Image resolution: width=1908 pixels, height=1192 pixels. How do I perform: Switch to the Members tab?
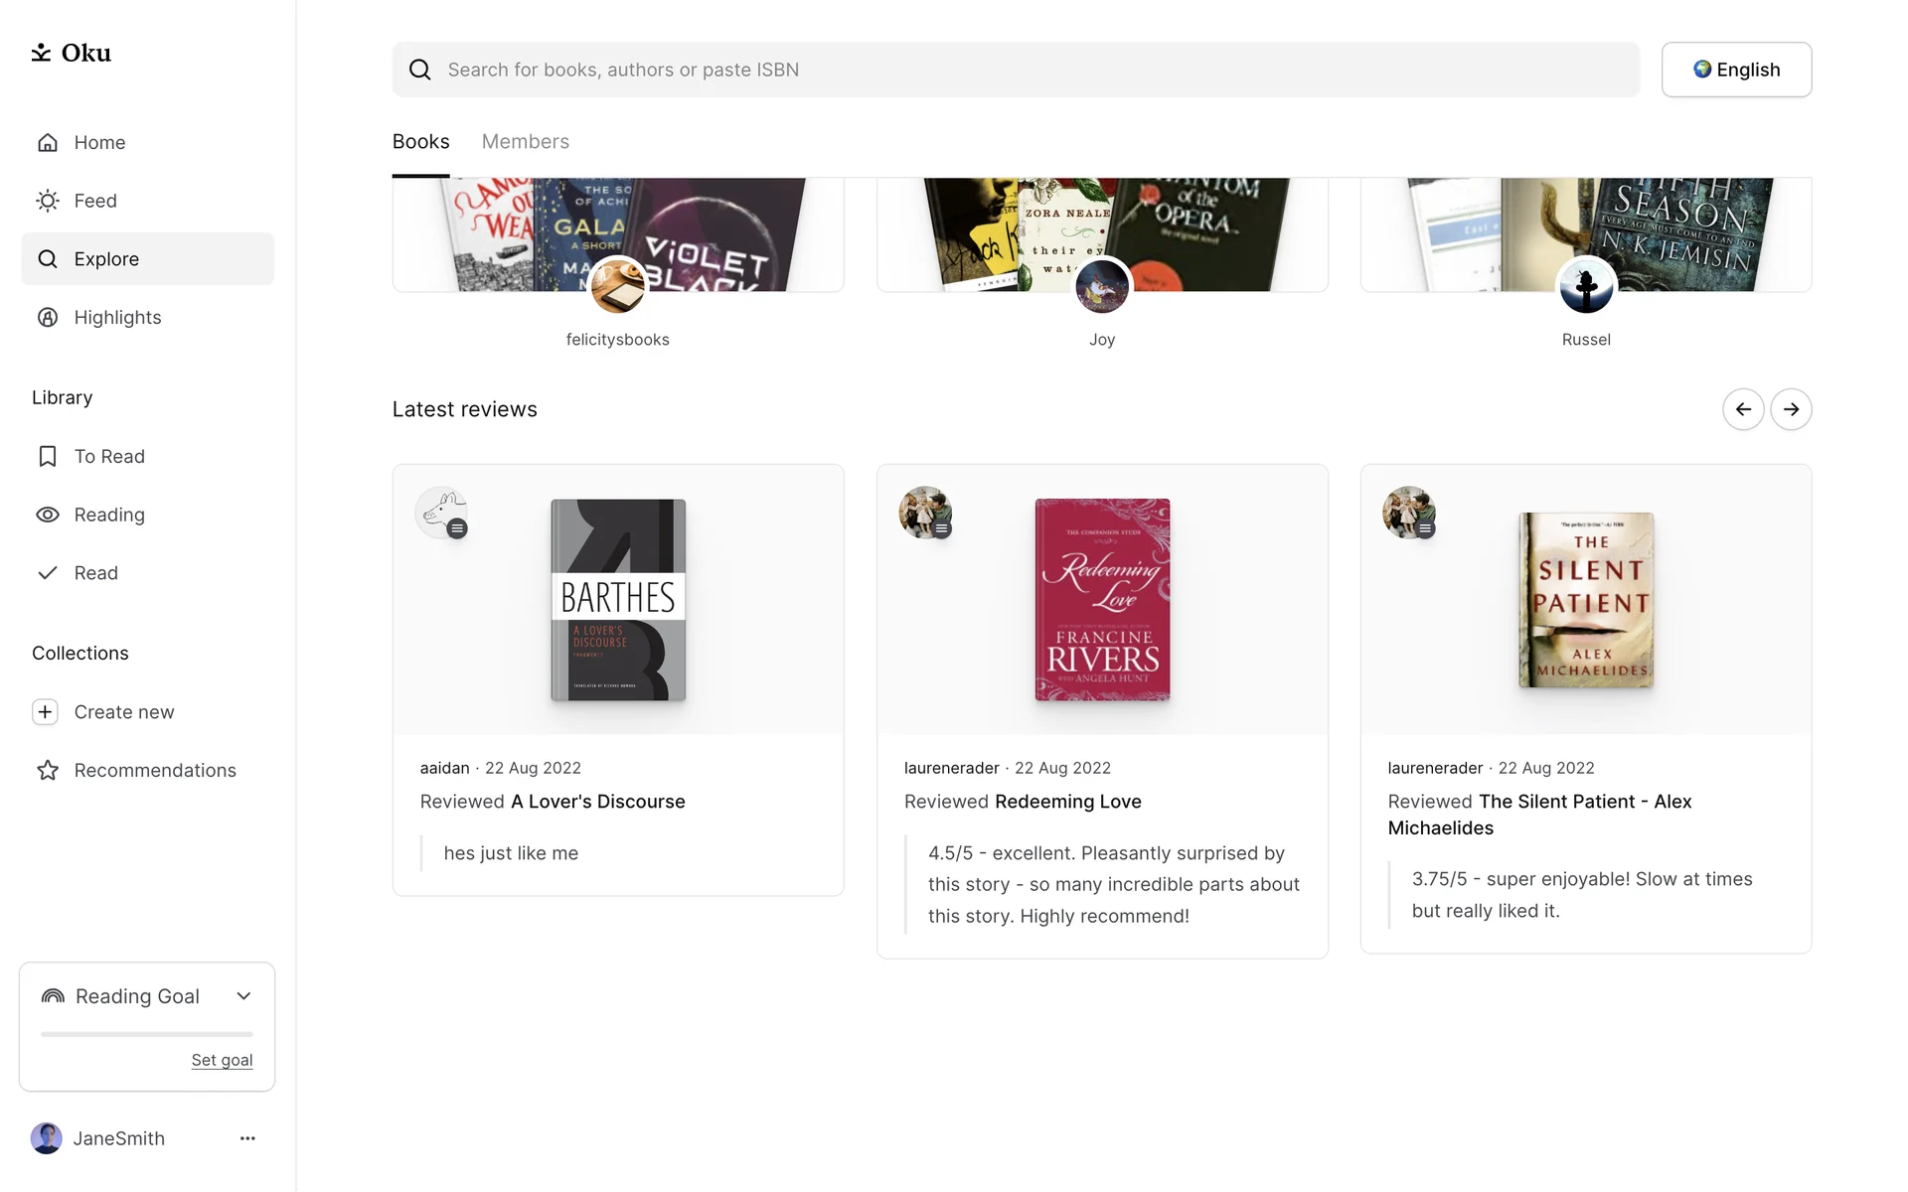click(x=525, y=141)
